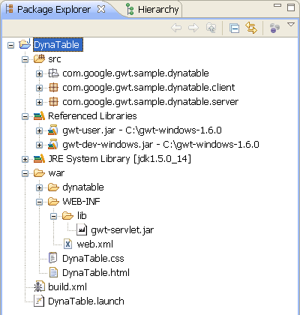Screen dimensions: 300x315
Task: Expand the gwt-dev-windows.jar entry
Action: point(39,145)
